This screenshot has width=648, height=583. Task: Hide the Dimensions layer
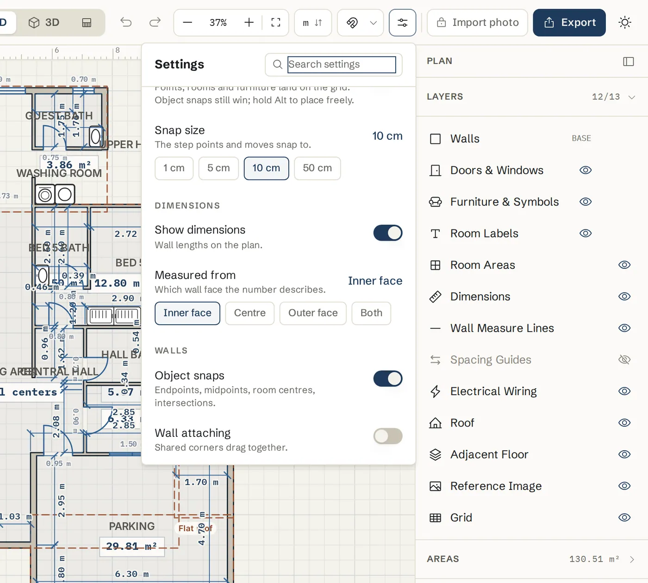coord(624,297)
